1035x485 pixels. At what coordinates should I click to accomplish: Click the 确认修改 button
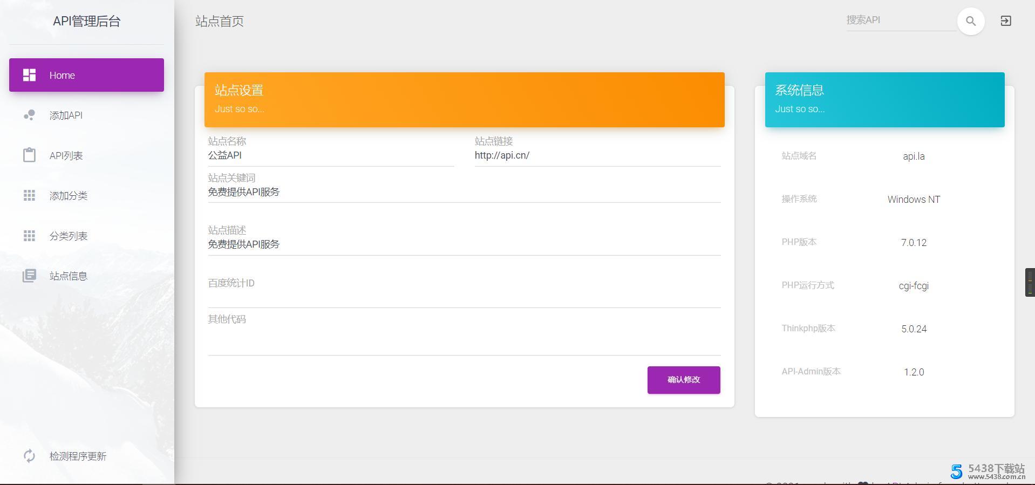tap(683, 380)
